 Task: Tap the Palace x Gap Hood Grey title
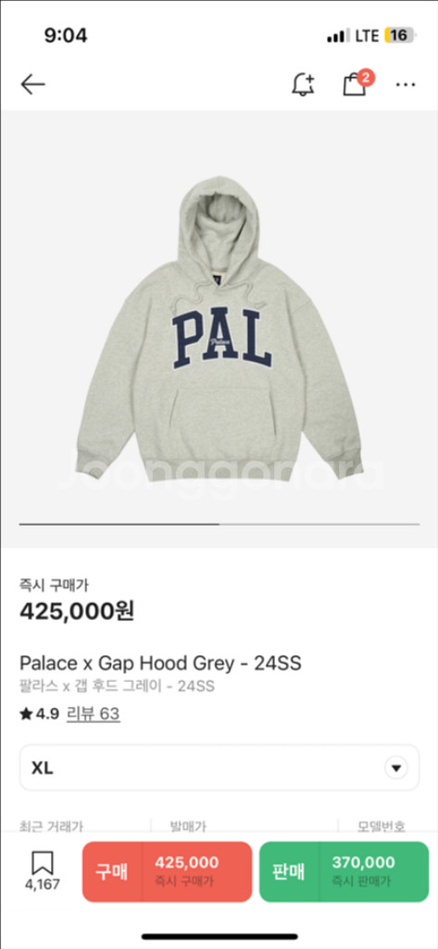(x=160, y=664)
